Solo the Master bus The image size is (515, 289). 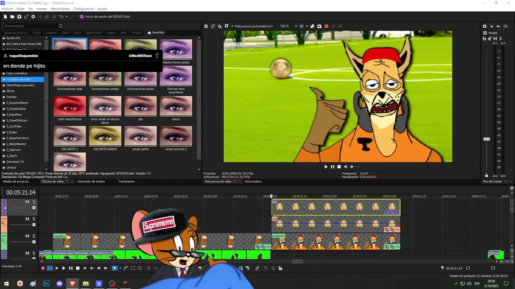point(500,39)
